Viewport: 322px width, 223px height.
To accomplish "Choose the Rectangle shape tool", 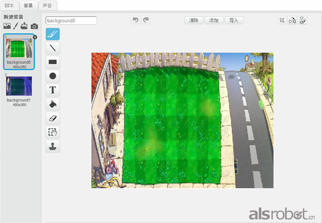I will (52, 62).
